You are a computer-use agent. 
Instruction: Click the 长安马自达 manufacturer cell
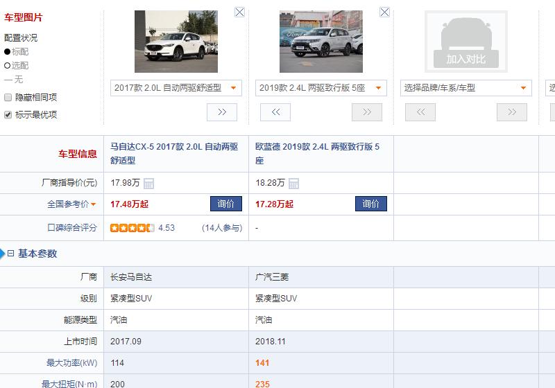pyautogui.click(x=131, y=277)
